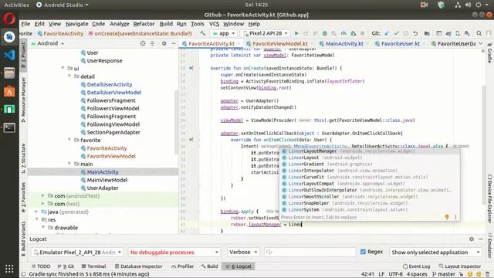Viewport: 494px width, 278px height.
Task: Open Logcat settings gear
Action: click(x=472, y=239)
